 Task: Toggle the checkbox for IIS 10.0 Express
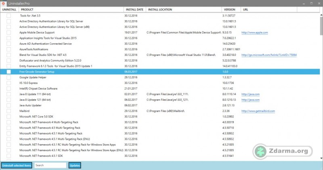pyautogui.click(x=8, y=83)
